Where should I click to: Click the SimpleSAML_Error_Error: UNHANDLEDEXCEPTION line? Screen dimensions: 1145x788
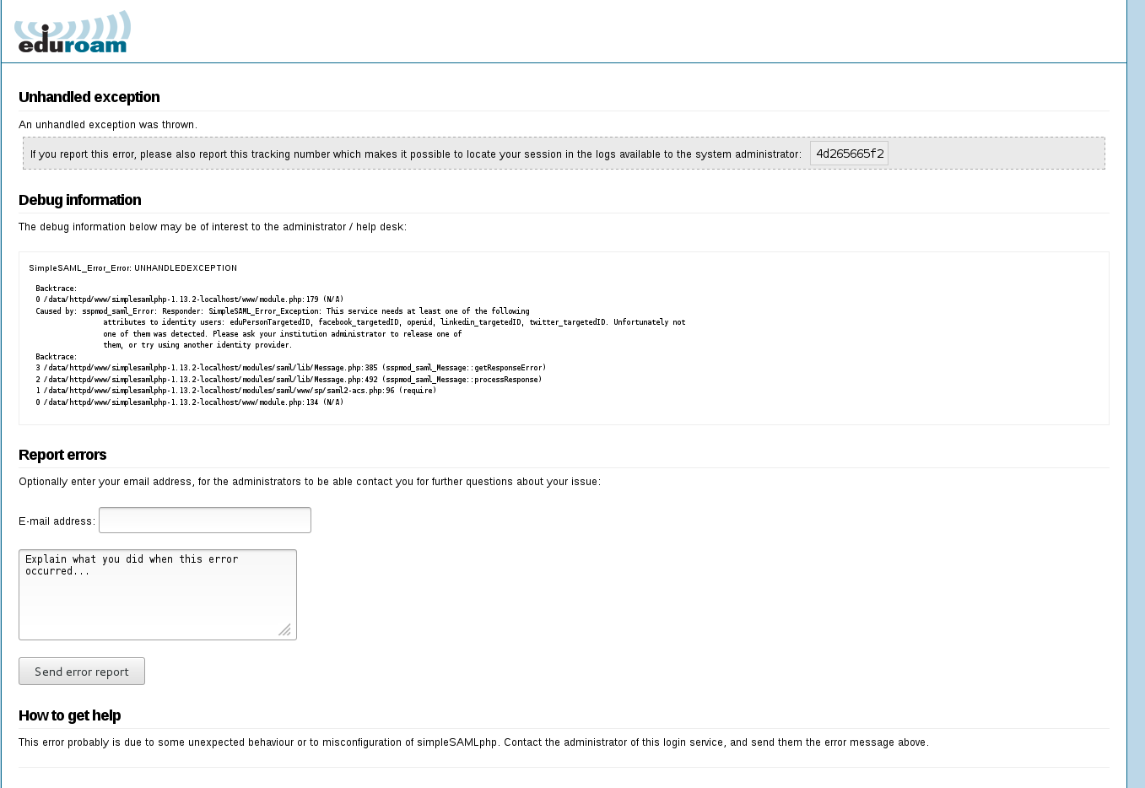(133, 268)
